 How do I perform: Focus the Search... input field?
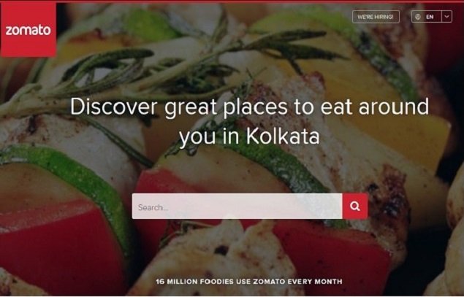[x=237, y=207]
